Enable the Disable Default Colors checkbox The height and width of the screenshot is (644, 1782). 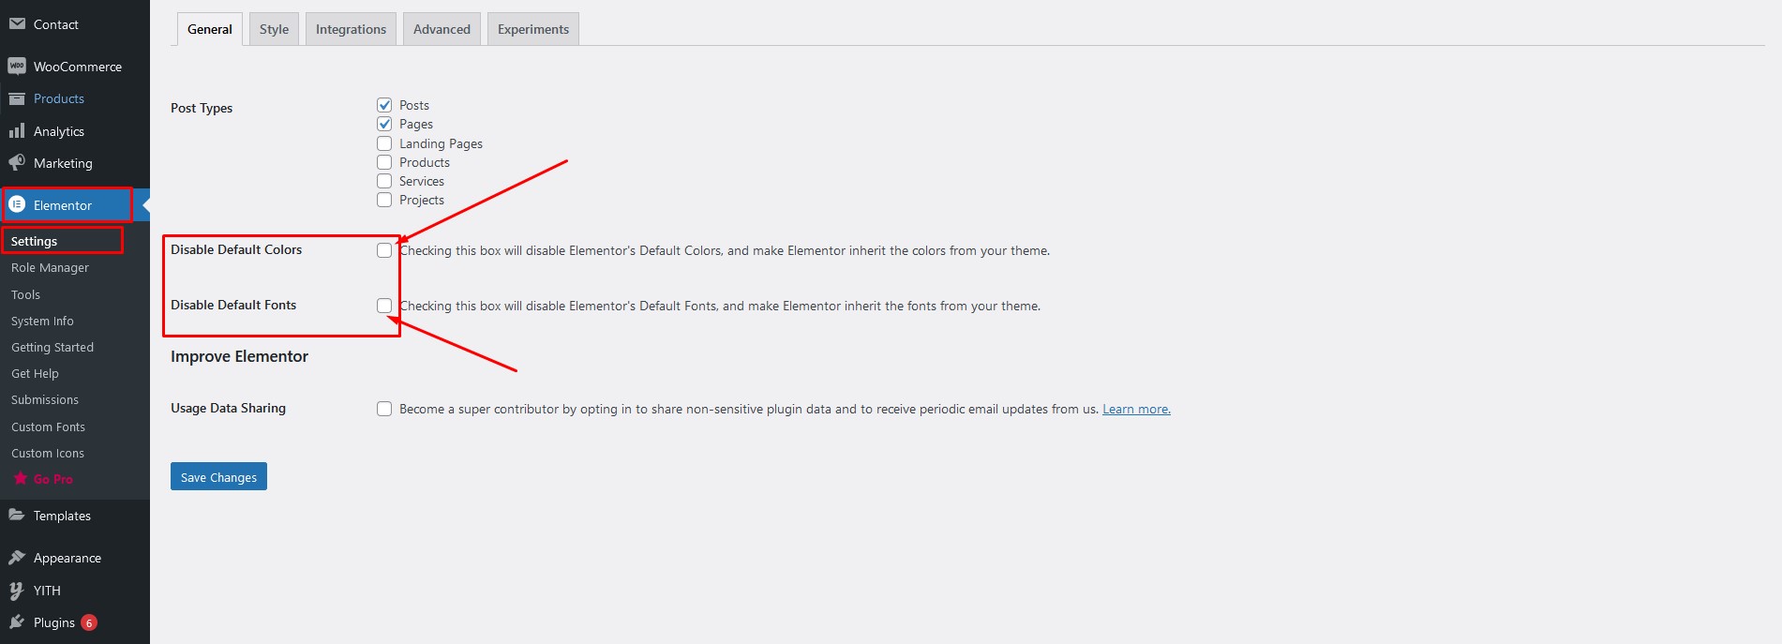pos(384,250)
